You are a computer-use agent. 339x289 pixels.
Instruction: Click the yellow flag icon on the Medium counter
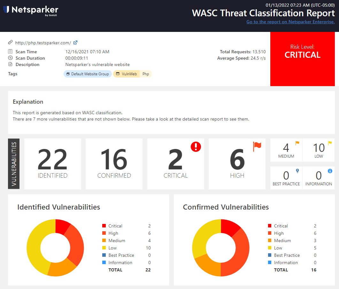[297, 143]
